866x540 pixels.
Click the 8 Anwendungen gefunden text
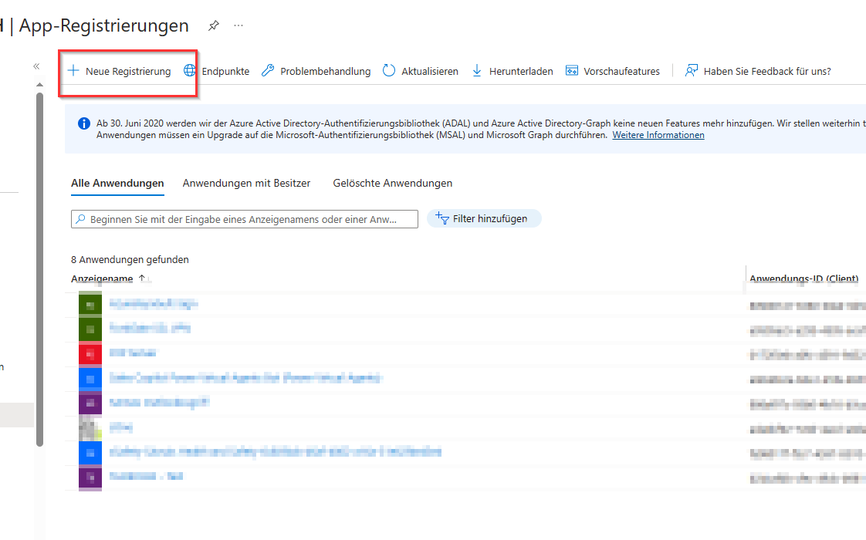tap(130, 259)
